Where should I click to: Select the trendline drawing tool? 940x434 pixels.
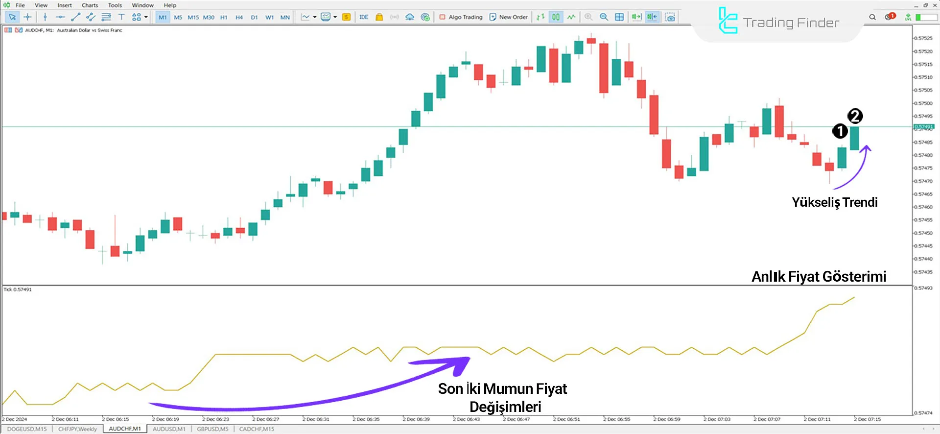coord(75,17)
